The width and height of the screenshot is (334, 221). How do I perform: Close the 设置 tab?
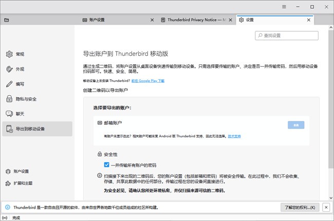click(309, 20)
